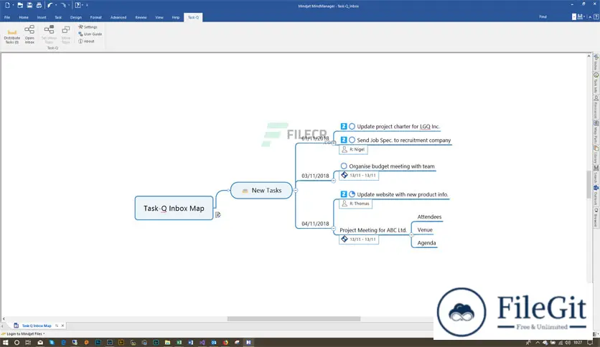
Task: Click the vertical scrollbar thumb
Action: tap(589, 184)
